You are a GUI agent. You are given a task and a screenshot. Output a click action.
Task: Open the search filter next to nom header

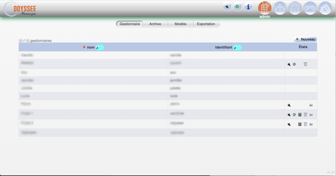(100, 47)
